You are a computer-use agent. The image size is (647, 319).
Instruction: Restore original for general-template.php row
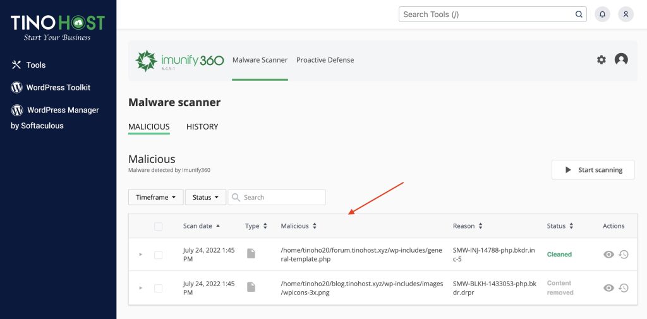[624, 255]
